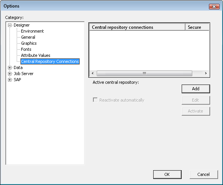Click the Edit button
The width and height of the screenshot is (223, 185).
pos(196,100)
